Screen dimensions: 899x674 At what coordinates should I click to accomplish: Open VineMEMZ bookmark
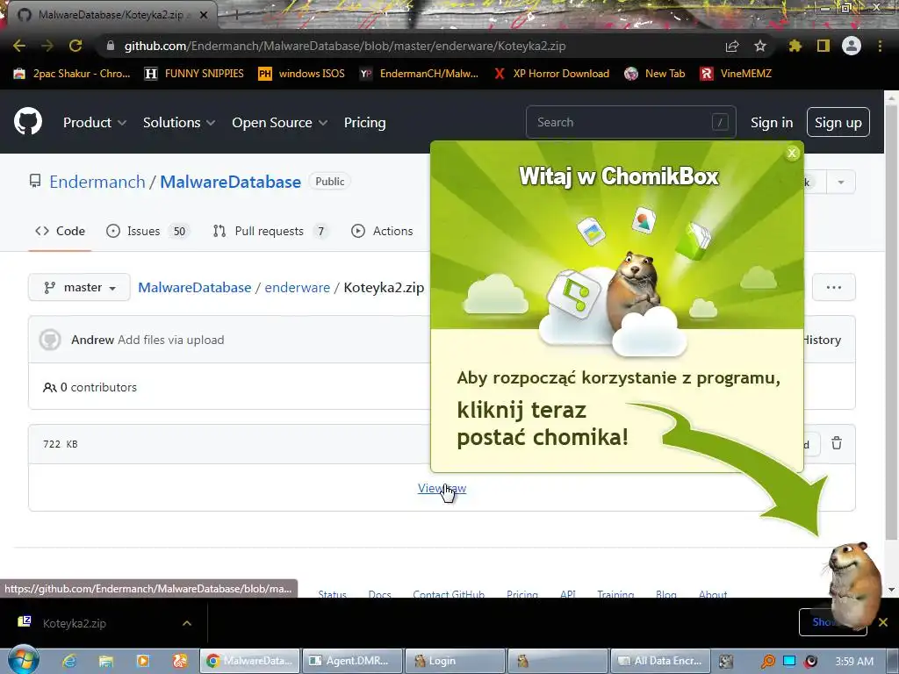coord(737,74)
